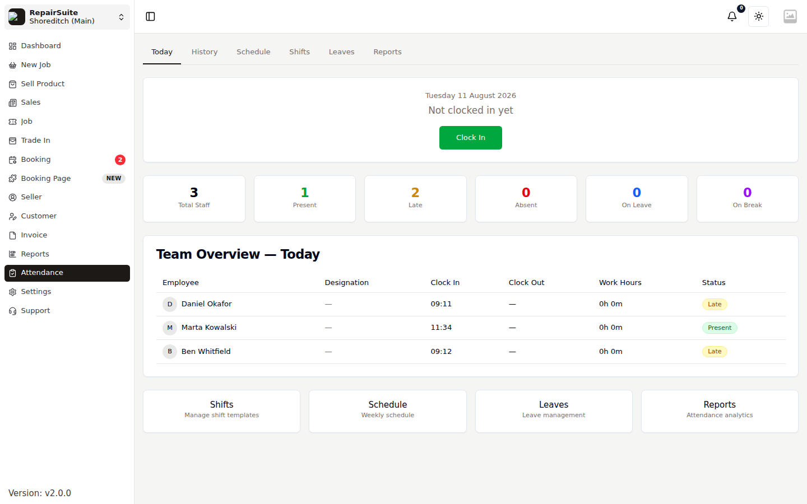Click Marta Kowalski's Present status badge

[x=720, y=328]
